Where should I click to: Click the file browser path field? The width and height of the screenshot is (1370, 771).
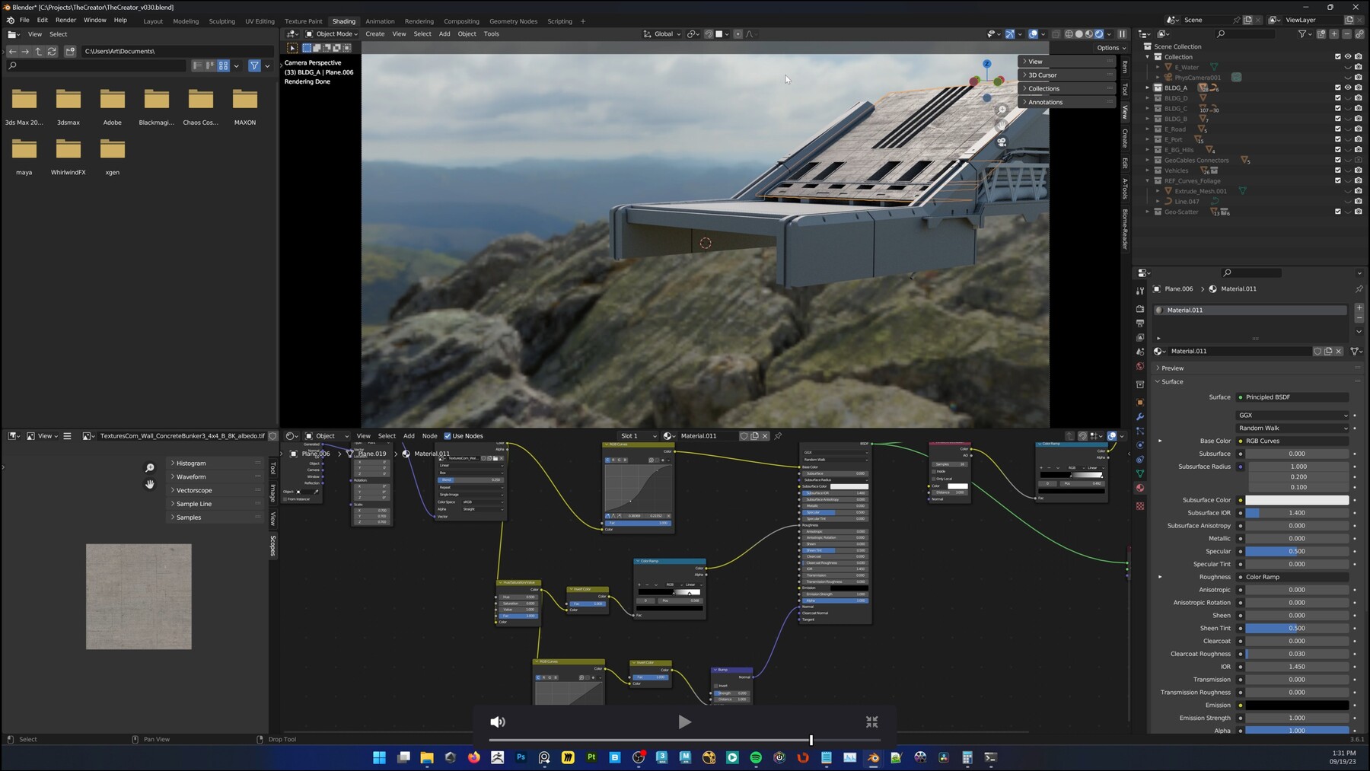(x=177, y=51)
